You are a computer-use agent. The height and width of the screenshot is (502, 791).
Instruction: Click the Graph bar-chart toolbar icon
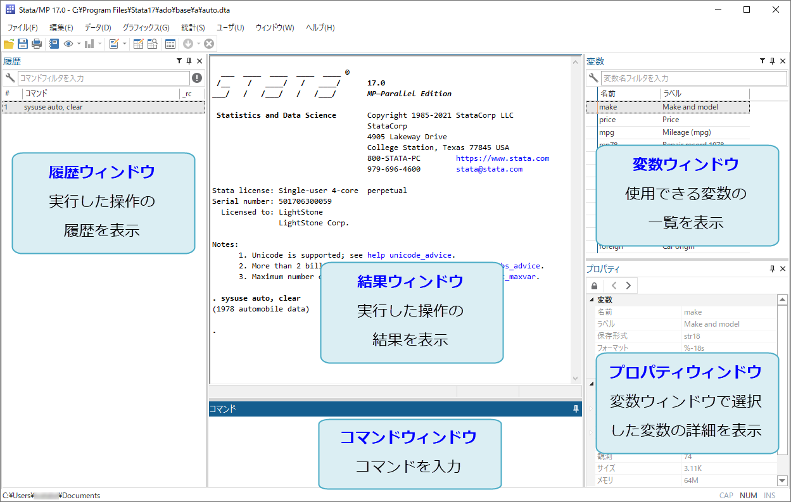(x=89, y=44)
